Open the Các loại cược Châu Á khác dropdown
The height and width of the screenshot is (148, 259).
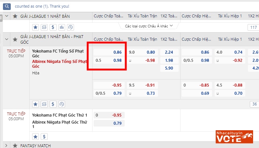149,26
